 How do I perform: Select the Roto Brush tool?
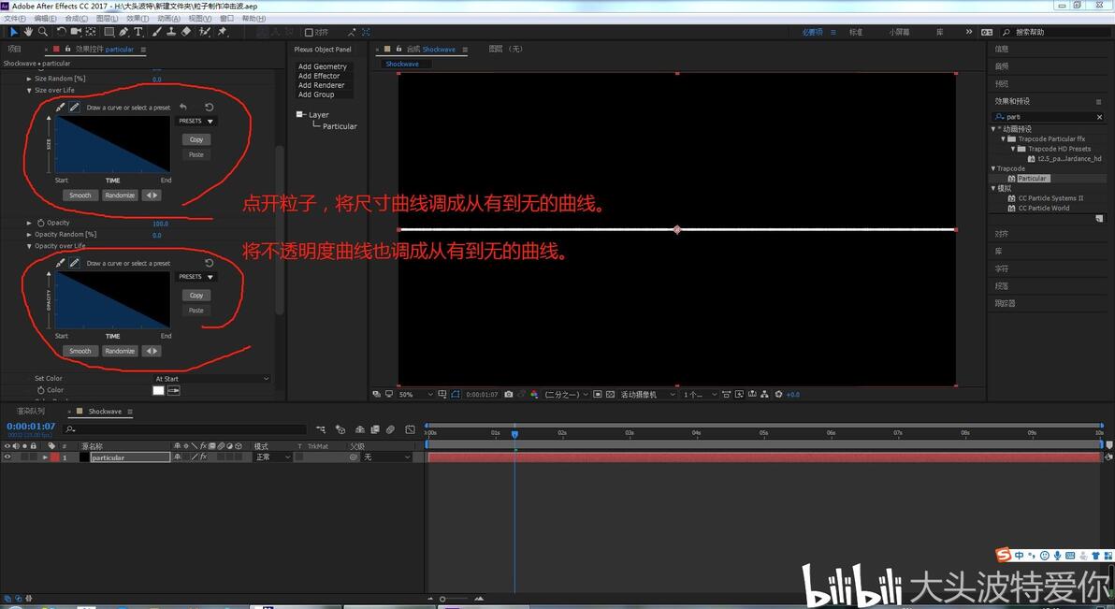pos(205,31)
